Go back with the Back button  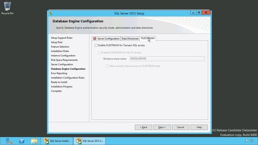point(144,127)
